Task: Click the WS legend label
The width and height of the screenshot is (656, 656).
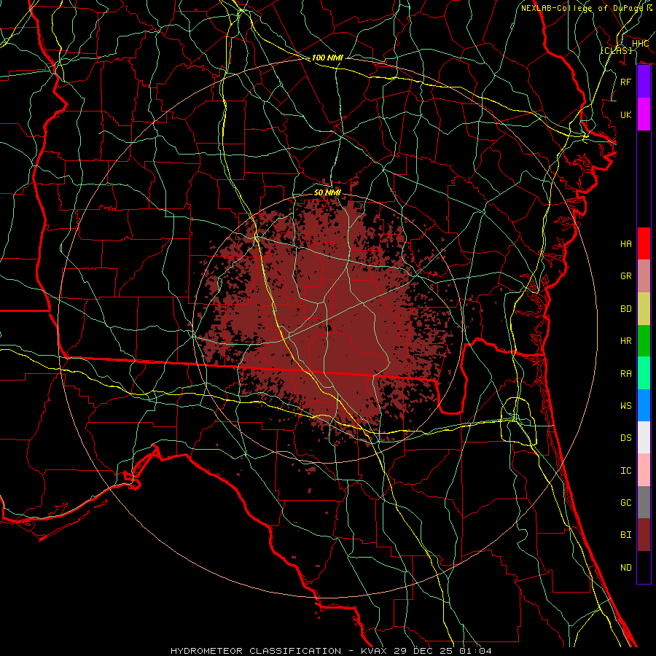Action: (626, 405)
